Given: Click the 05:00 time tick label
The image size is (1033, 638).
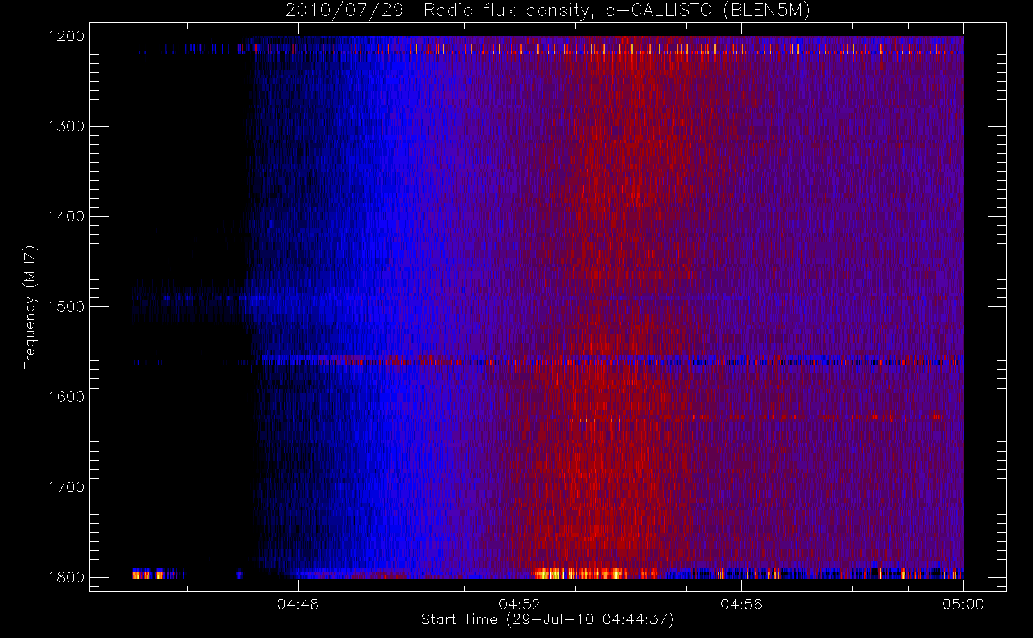Looking at the screenshot, I should [963, 604].
